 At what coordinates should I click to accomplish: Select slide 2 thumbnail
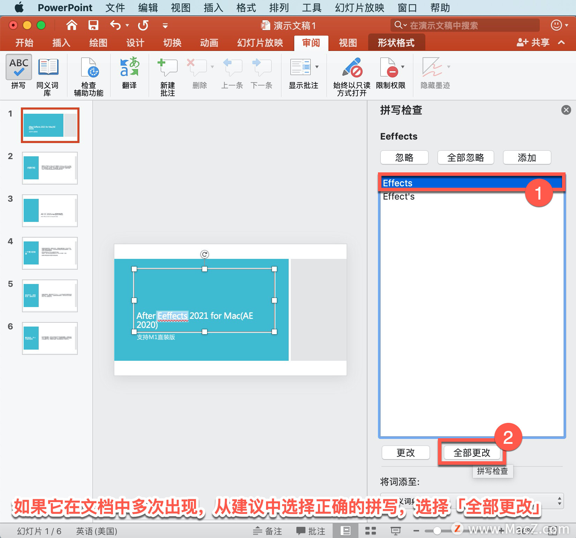pyautogui.click(x=50, y=168)
